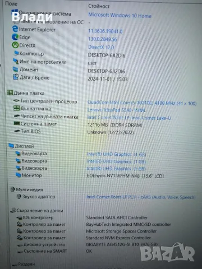Select the Системна памет field label
Image resolution: width=202 pixels, height=269 pixels.
click(x=39, y=124)
